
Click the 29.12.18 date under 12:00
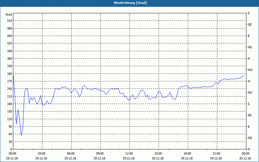click(x=129, y=158)
